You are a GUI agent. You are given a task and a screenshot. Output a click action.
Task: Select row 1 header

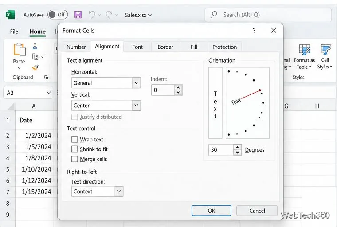click(8, 120)
